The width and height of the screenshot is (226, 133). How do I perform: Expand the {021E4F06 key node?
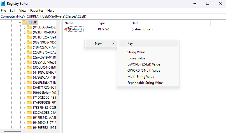click(x=25, y=32)
